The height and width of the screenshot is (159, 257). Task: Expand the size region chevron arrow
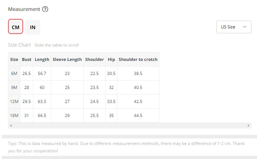[244, 27]
